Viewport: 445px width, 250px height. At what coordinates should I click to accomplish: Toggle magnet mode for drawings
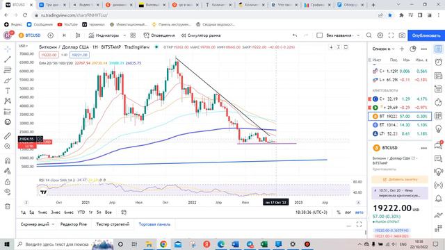coord(8,160)
